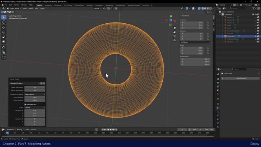261x147 pixels.
Task: Add a new operator preset
Action: point(41,83)
